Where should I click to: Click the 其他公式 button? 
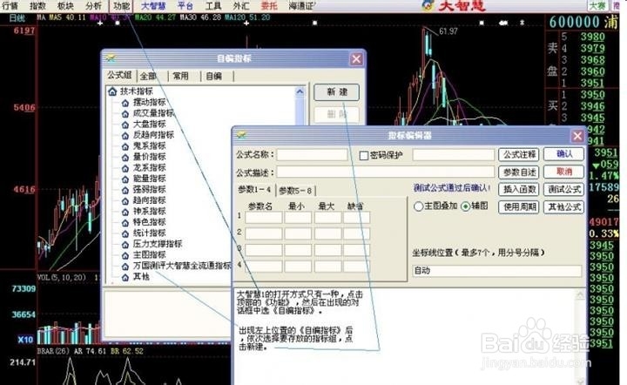coord(563,206)
